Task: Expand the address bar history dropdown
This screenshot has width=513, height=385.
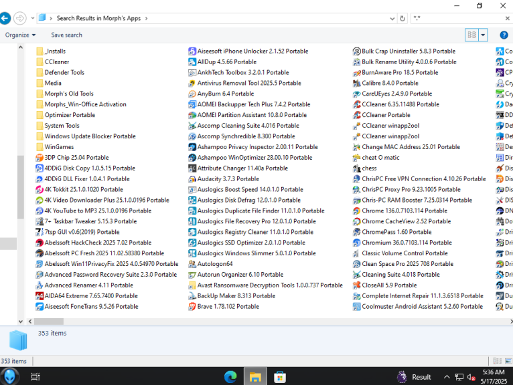Action: pyautogui.click(x=392, y=19)
